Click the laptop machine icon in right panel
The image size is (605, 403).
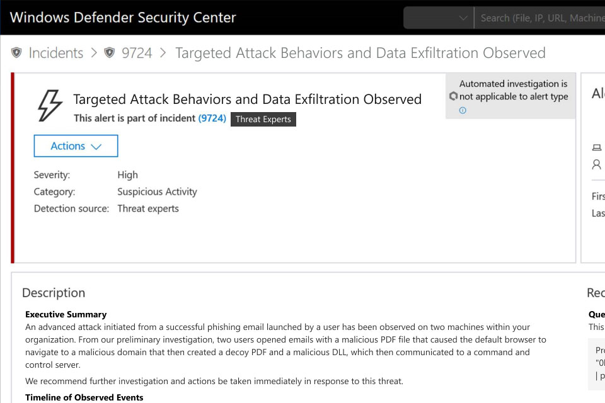coord(596,147)
